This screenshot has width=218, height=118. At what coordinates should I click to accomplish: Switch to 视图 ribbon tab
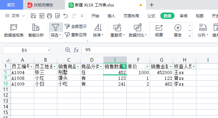click(x=200, y=16)
